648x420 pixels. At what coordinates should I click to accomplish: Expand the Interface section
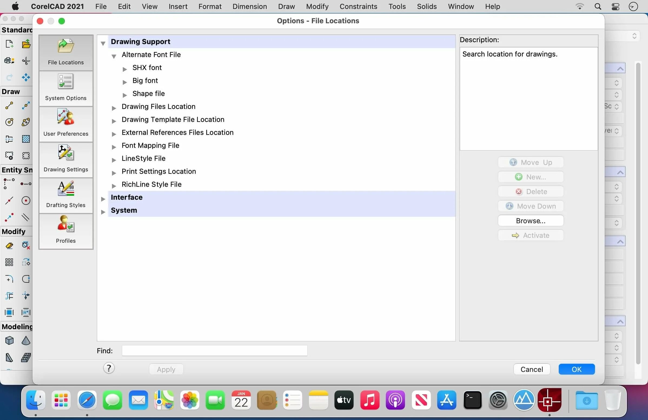tap(103, 199)
